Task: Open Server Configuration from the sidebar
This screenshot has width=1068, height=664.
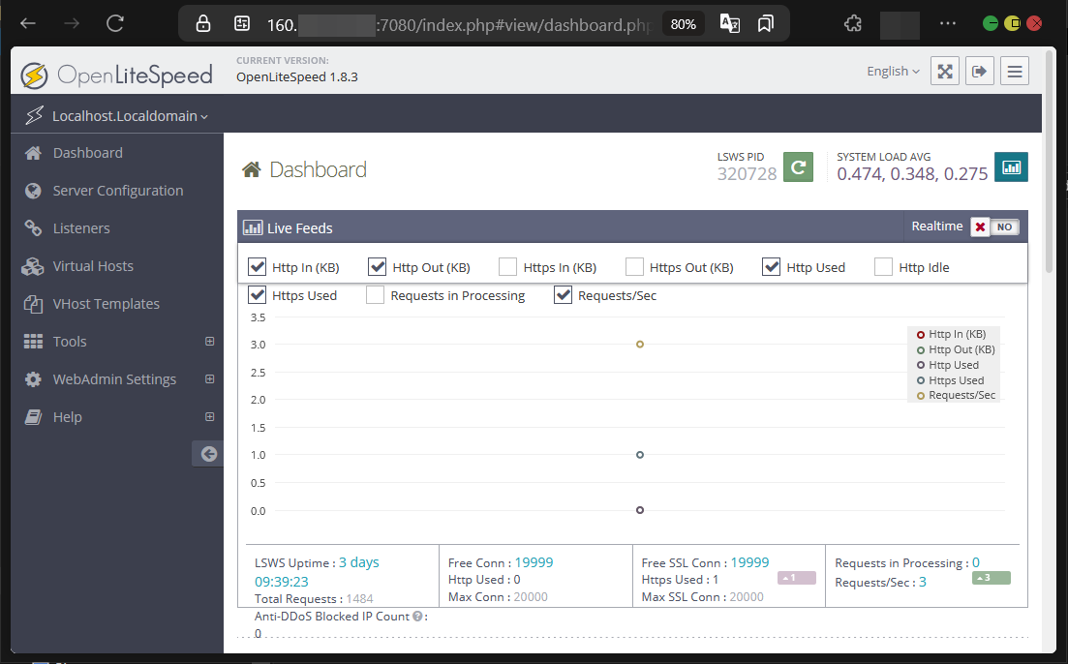Action: click(117, 191)
